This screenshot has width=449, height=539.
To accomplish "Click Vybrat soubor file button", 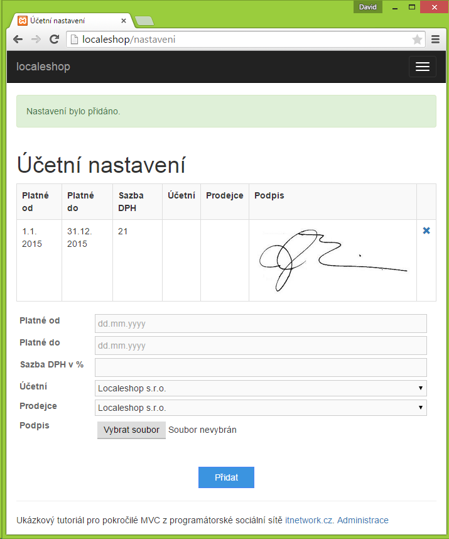I will (131, 430).
